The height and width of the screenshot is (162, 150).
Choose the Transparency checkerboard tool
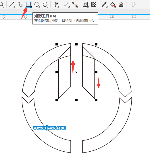point(94,4)
